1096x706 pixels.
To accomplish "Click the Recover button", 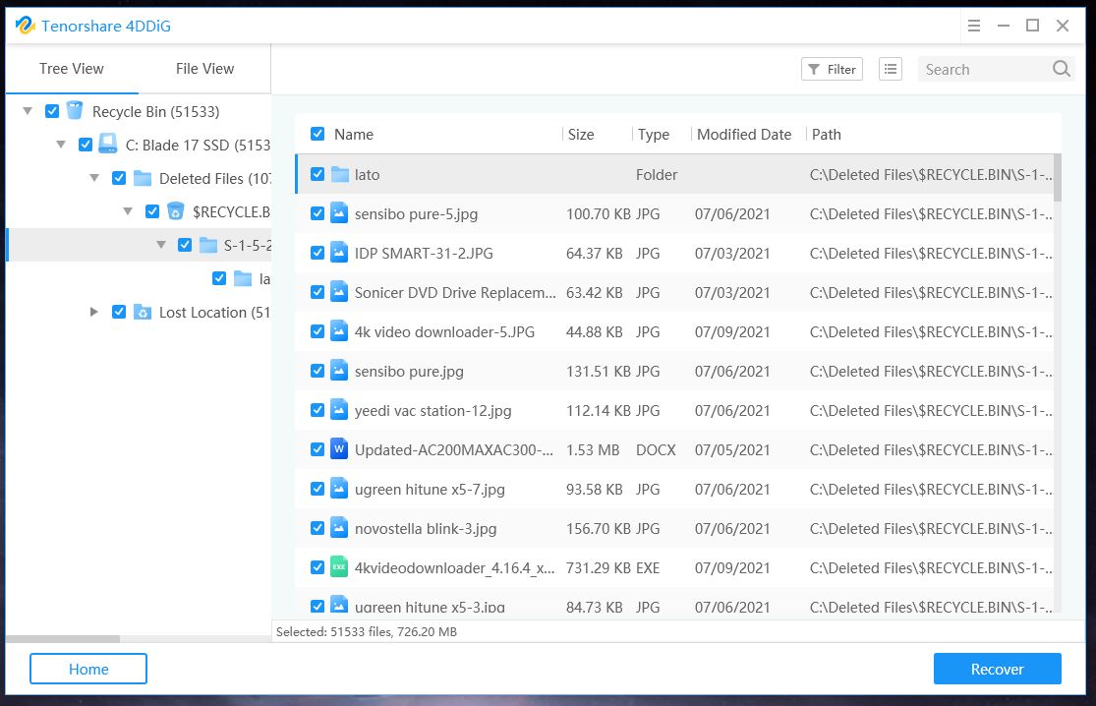I will [x=997, y=669].
